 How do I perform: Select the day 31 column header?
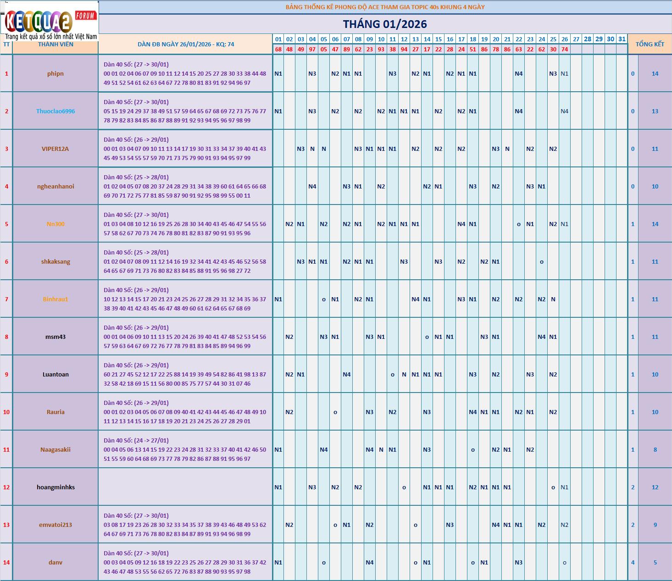[622, 39]
